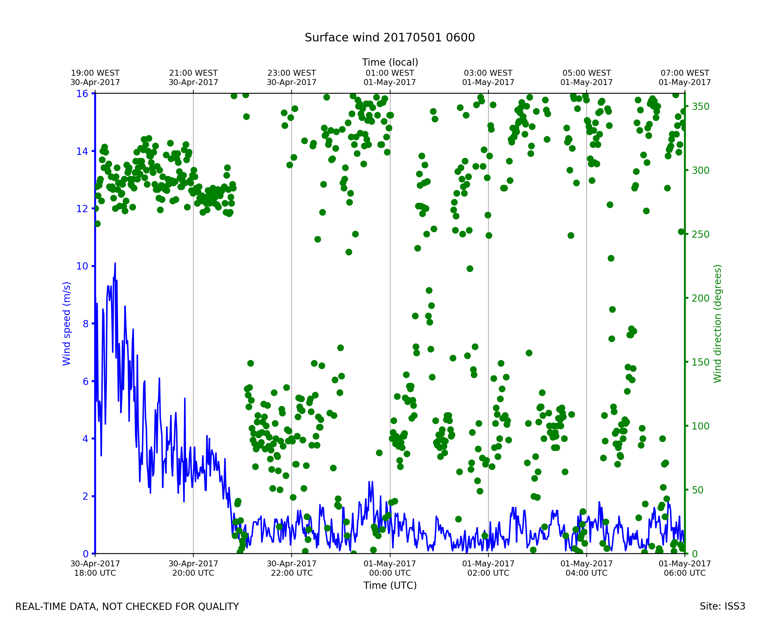Click the Wind speed (m/s) axis label
This screenshot has height=622, width=761.
(x=67, y=323)
